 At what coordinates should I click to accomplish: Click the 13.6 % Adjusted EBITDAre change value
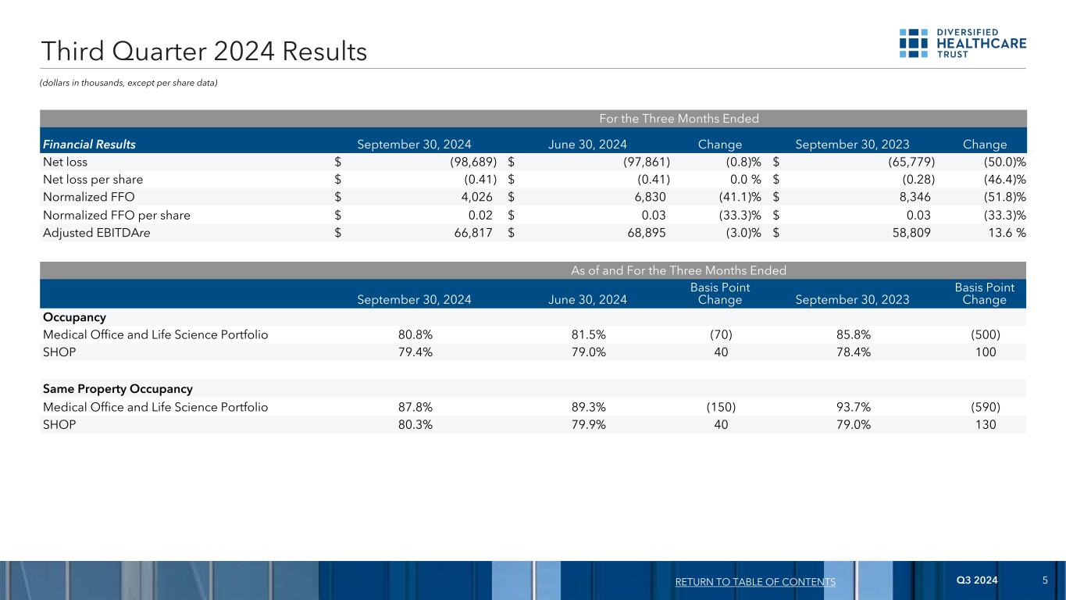coord(1003,233)
